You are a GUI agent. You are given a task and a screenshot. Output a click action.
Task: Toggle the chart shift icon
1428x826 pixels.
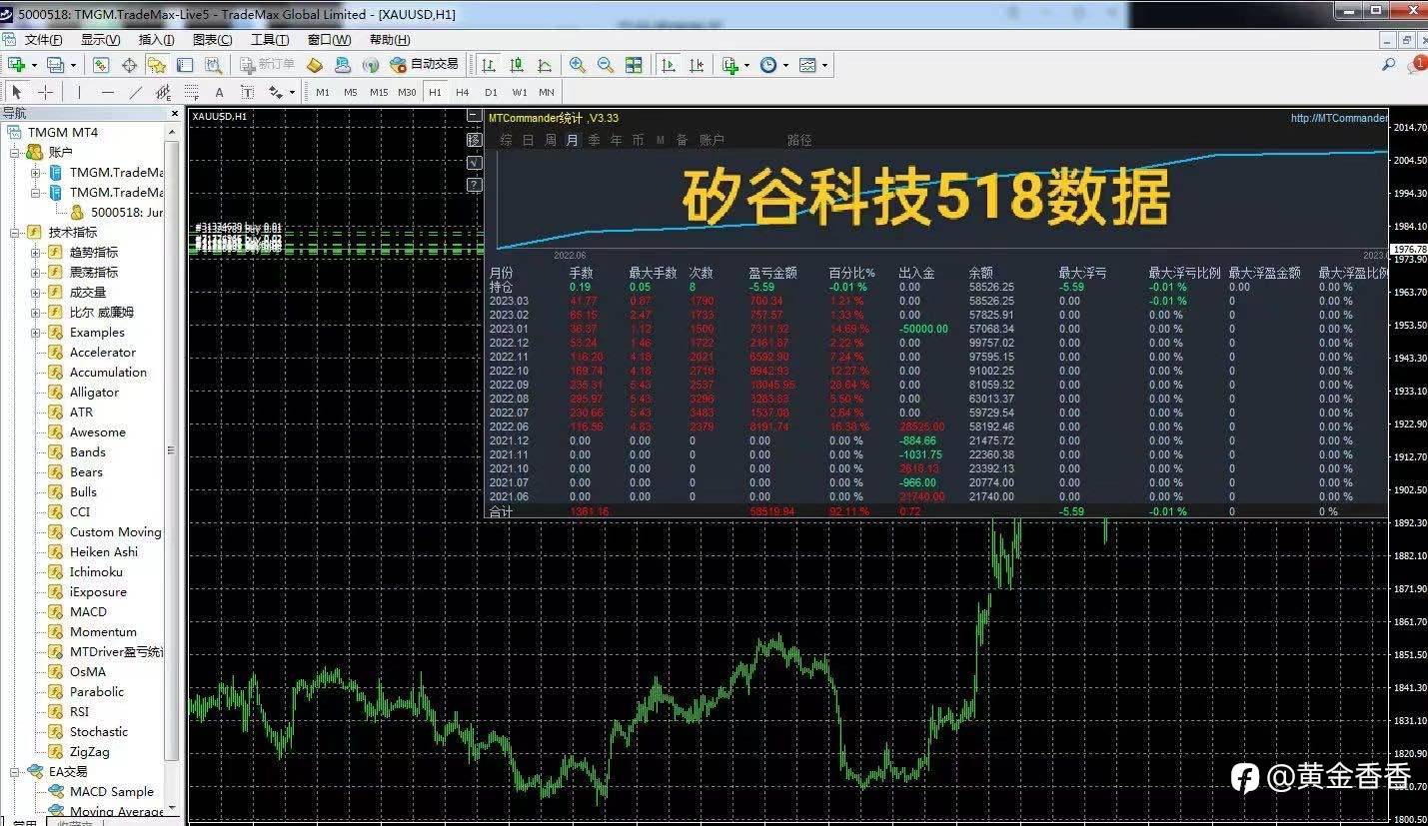coord(697,65)
